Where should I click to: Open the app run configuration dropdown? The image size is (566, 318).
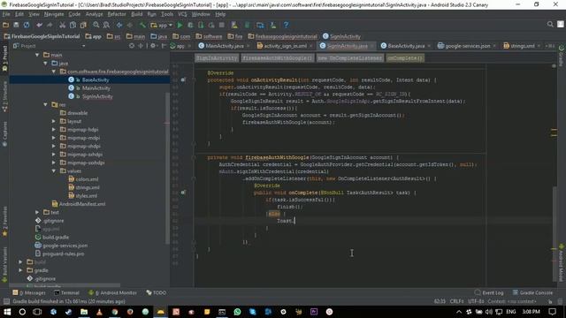point(161,25)
